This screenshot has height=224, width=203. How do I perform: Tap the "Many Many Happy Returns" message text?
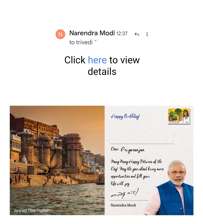(137, 173)
